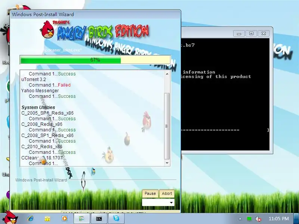
Task: Open Skype from the taskbar
Action: click(116, 218)
